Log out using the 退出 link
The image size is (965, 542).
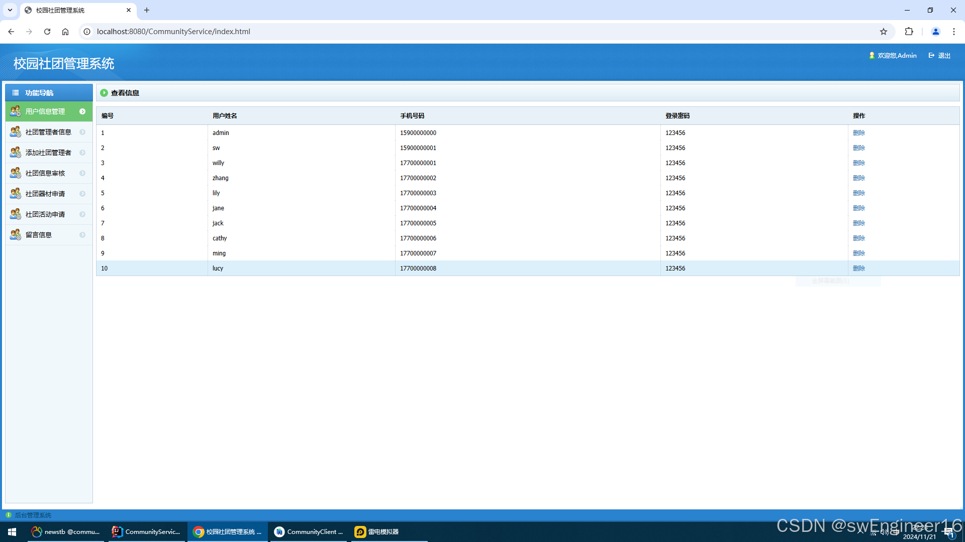(x=940, y=56)
